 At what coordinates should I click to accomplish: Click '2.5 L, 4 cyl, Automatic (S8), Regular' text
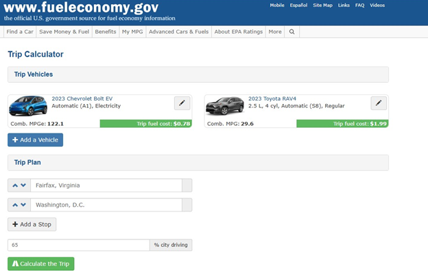(x=296, y=106)
